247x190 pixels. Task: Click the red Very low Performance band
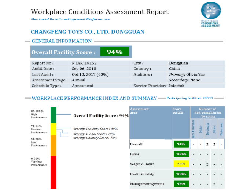(x=54, y=172)
